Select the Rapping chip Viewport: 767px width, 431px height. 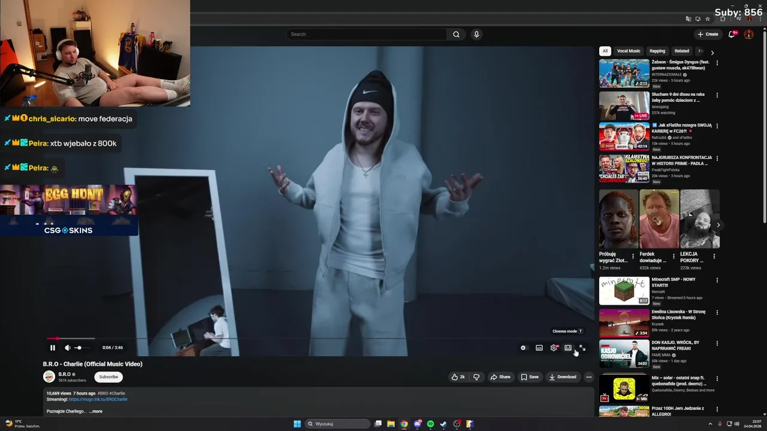coord(657,51)
